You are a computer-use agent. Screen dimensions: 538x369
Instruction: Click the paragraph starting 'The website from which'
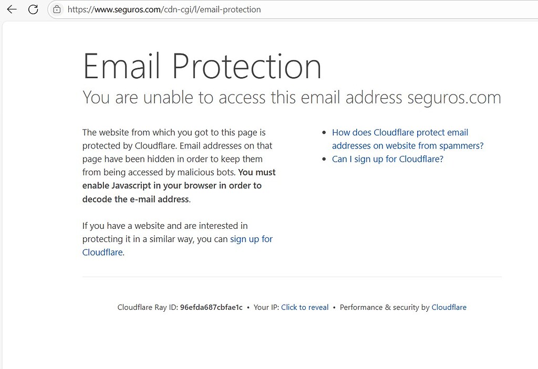click(179, 166)
